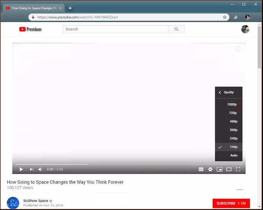Click the scrollbar up arrow
The height and width of the screenshot is (210, 263).
(259, 24)
